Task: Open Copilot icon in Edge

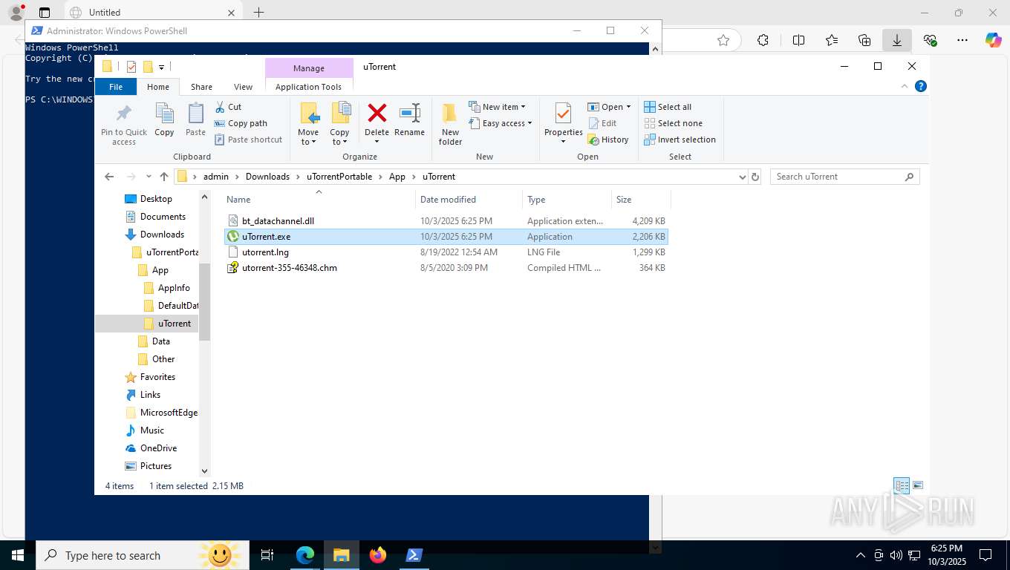Action: tap(993, 40)
